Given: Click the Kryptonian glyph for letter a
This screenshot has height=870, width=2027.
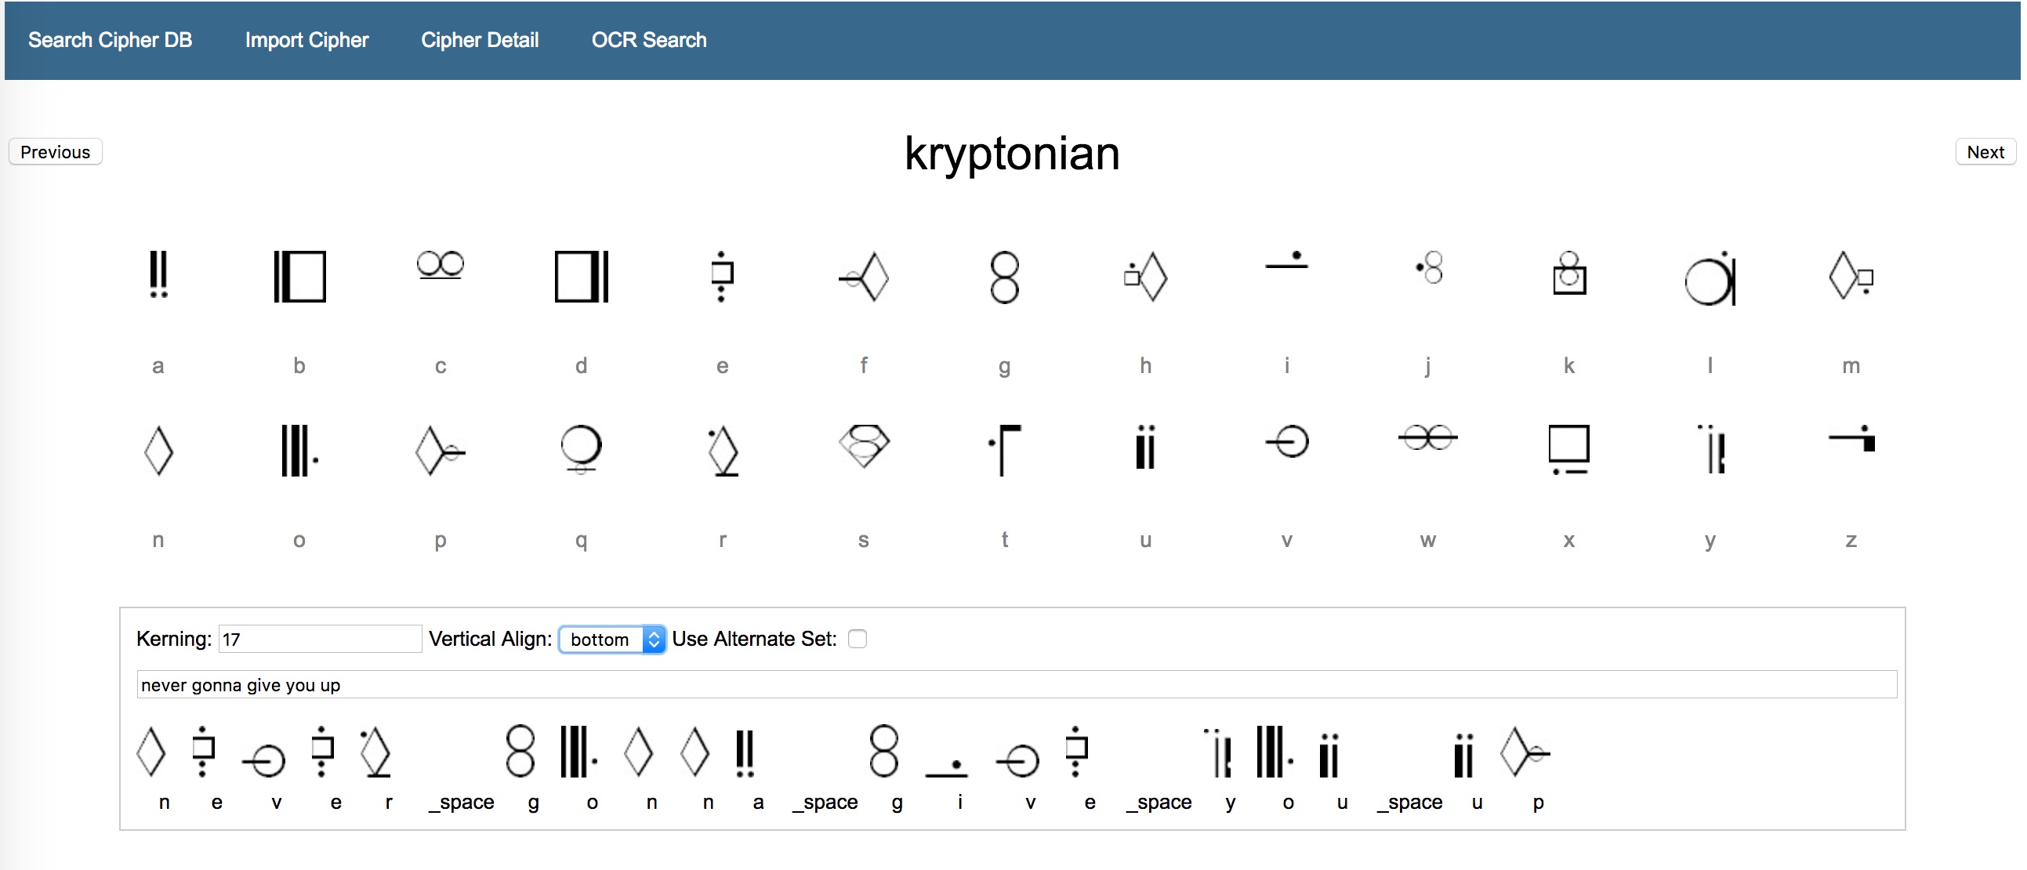Looking at the screenshot, I should pyautogui.click(x=158, y=274).
